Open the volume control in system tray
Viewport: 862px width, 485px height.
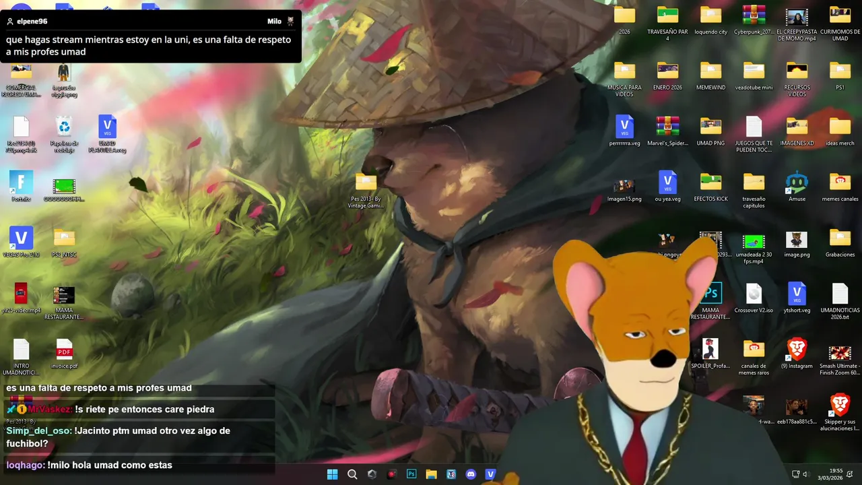[x=805, y=474]
